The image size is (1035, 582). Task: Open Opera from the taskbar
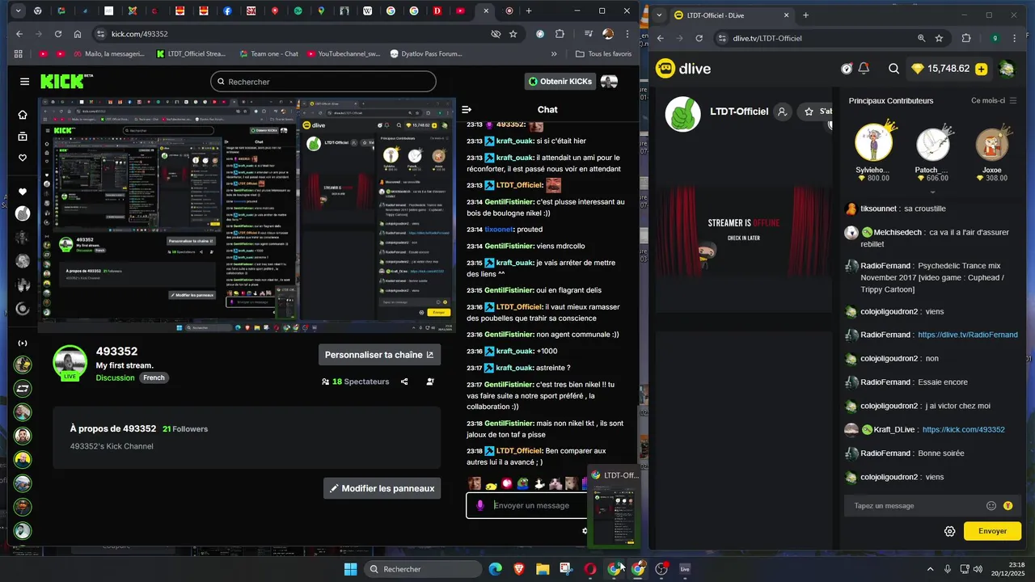tap(591, 569)
